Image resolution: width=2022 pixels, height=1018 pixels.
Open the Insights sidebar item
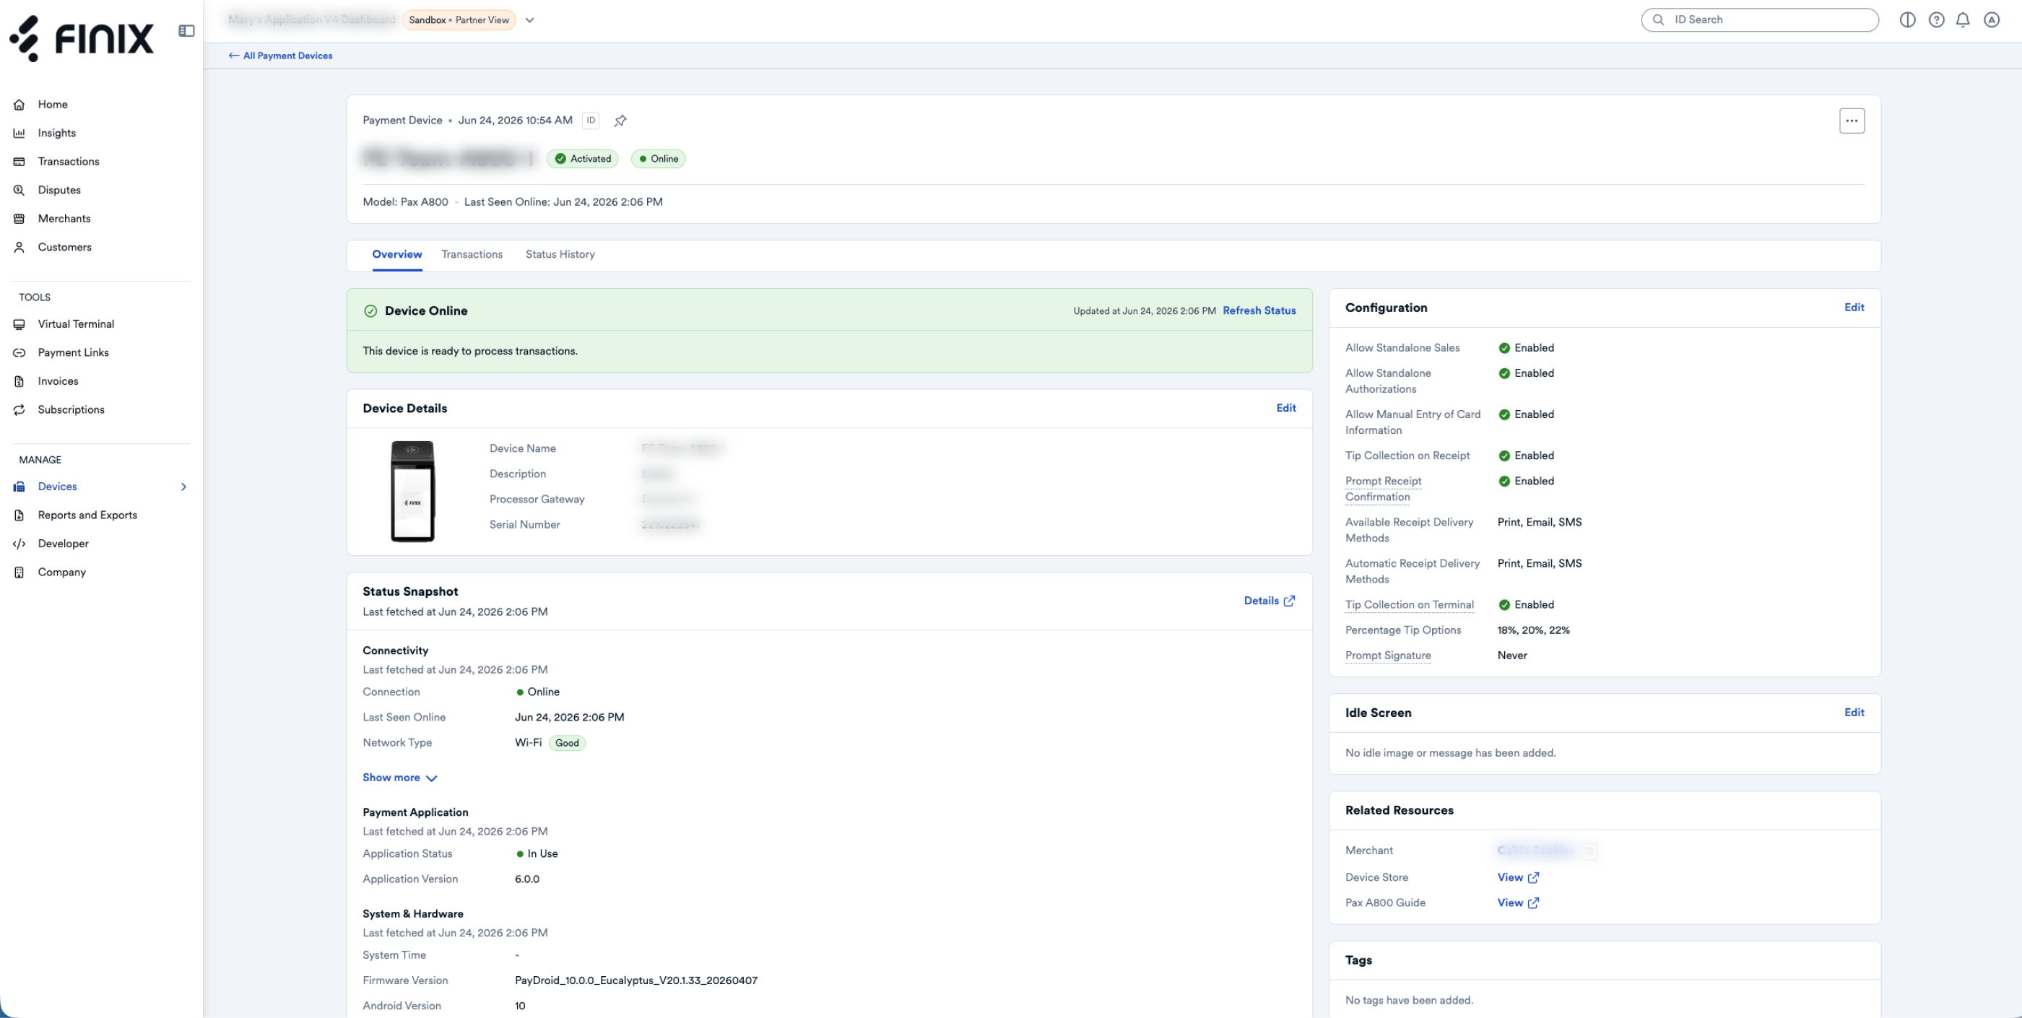[x=56, y=133]
